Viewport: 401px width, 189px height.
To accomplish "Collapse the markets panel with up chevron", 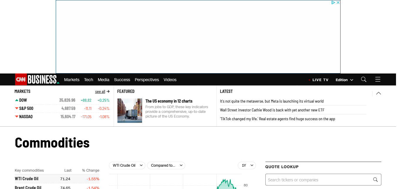I will point(378,93).
